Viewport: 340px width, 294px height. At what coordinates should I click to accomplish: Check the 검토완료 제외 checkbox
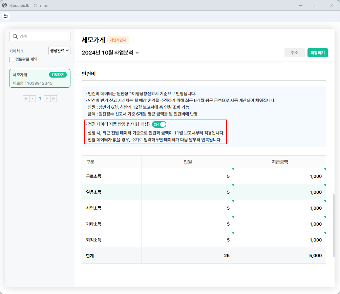coord(12,59)
